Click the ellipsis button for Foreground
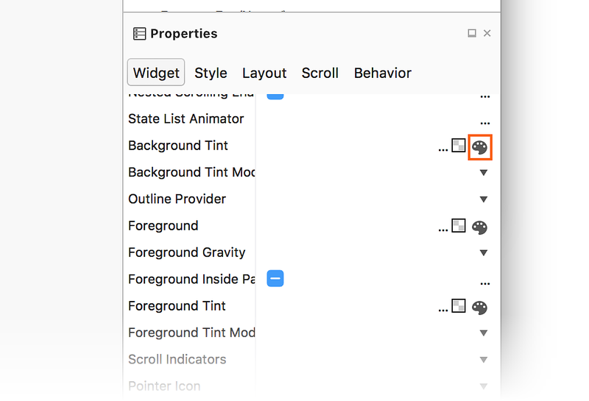This screenshot has height=401, width=589. [x=442, y=230]
